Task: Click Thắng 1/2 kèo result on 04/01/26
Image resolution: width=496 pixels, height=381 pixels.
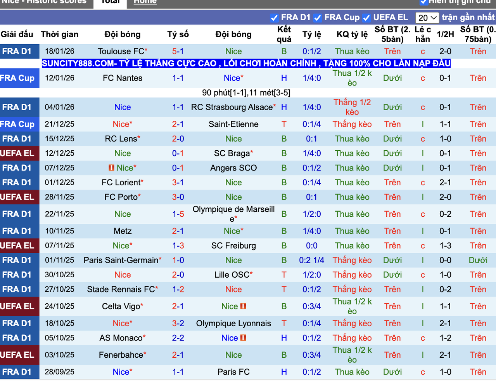Action: point(352,107)
